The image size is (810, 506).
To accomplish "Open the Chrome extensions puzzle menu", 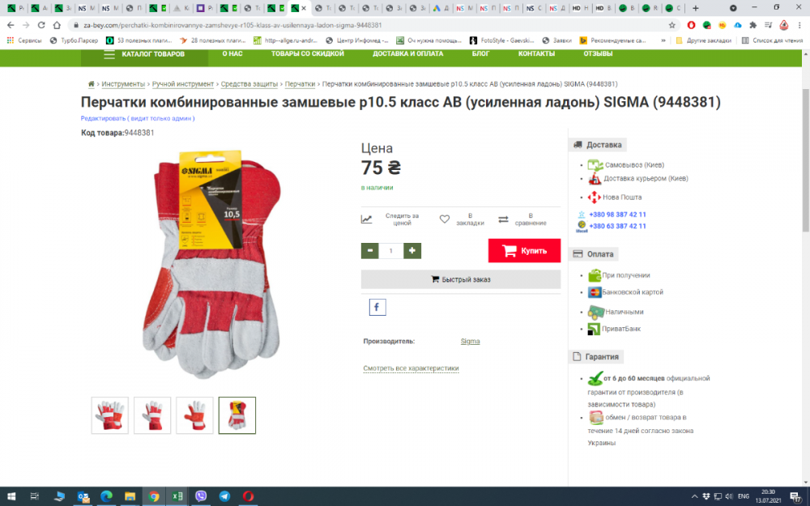I will [x=752, y=25].
